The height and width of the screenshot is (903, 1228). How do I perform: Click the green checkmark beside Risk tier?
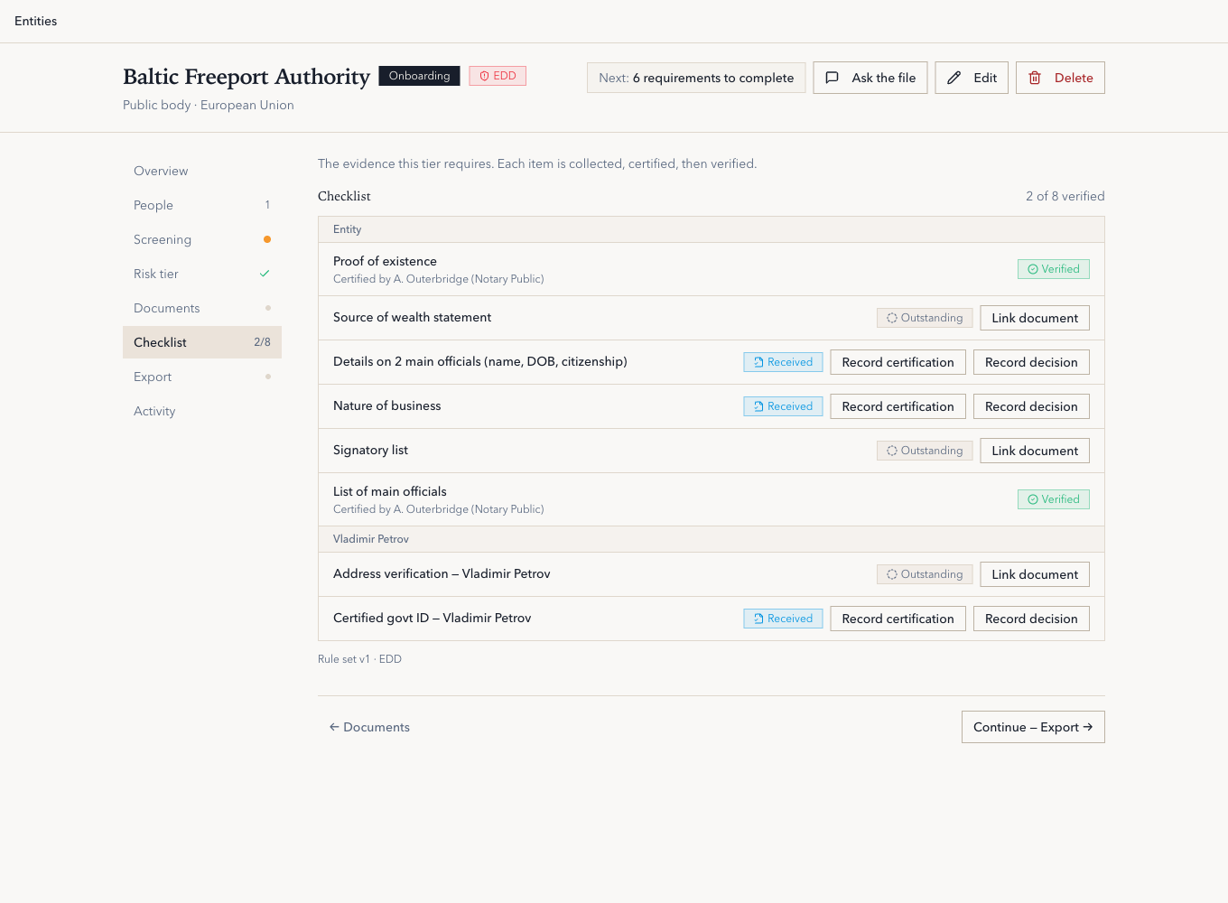[x=265, y=274]
